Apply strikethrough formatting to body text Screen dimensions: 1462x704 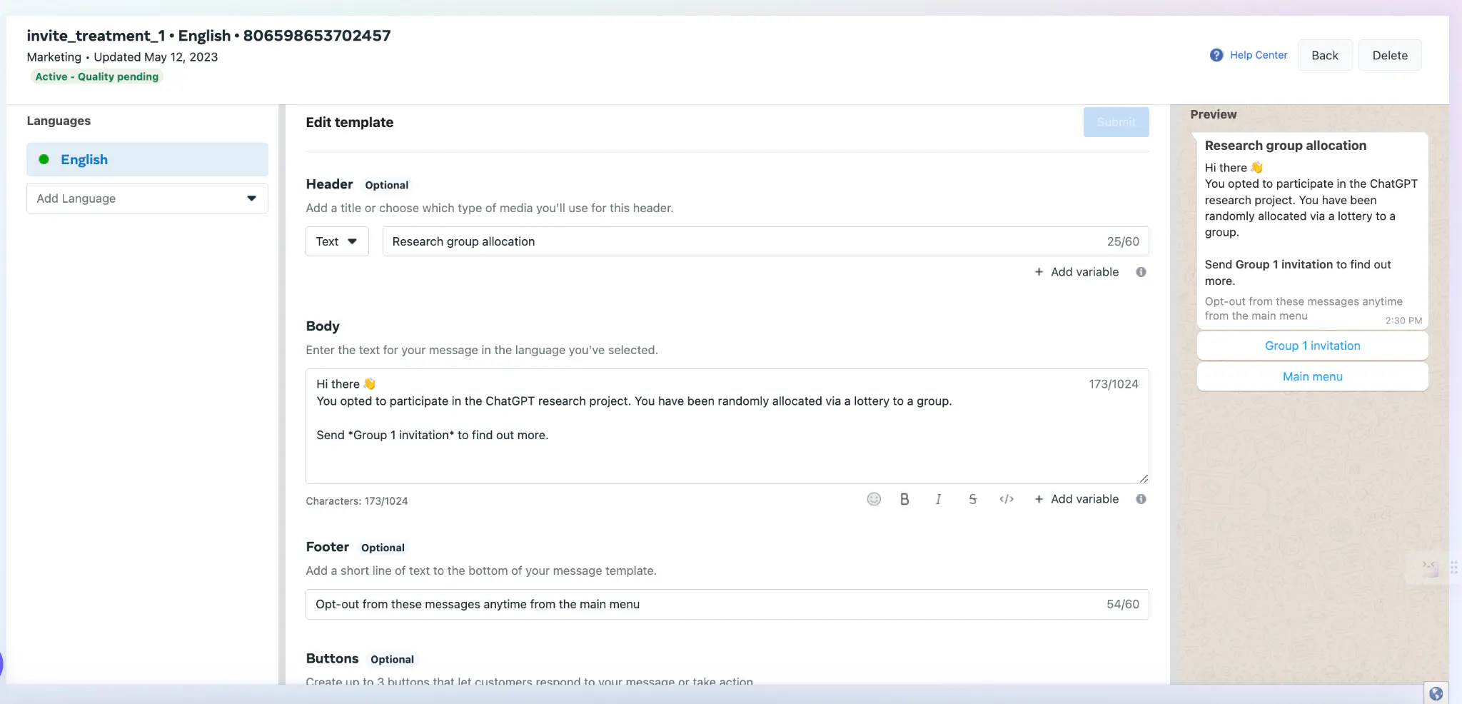coord(972,499)
